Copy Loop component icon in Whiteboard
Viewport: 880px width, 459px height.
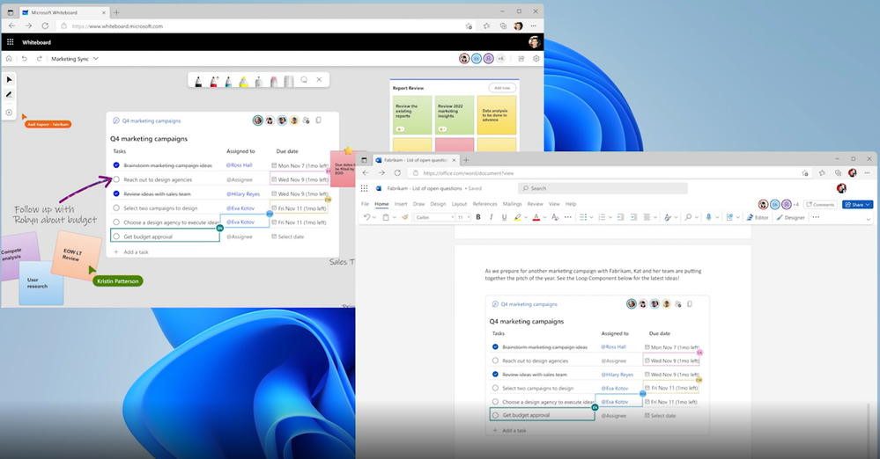coord(318,120)
